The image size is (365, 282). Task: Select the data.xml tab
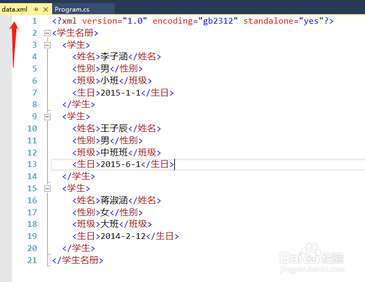coord(14,9)
